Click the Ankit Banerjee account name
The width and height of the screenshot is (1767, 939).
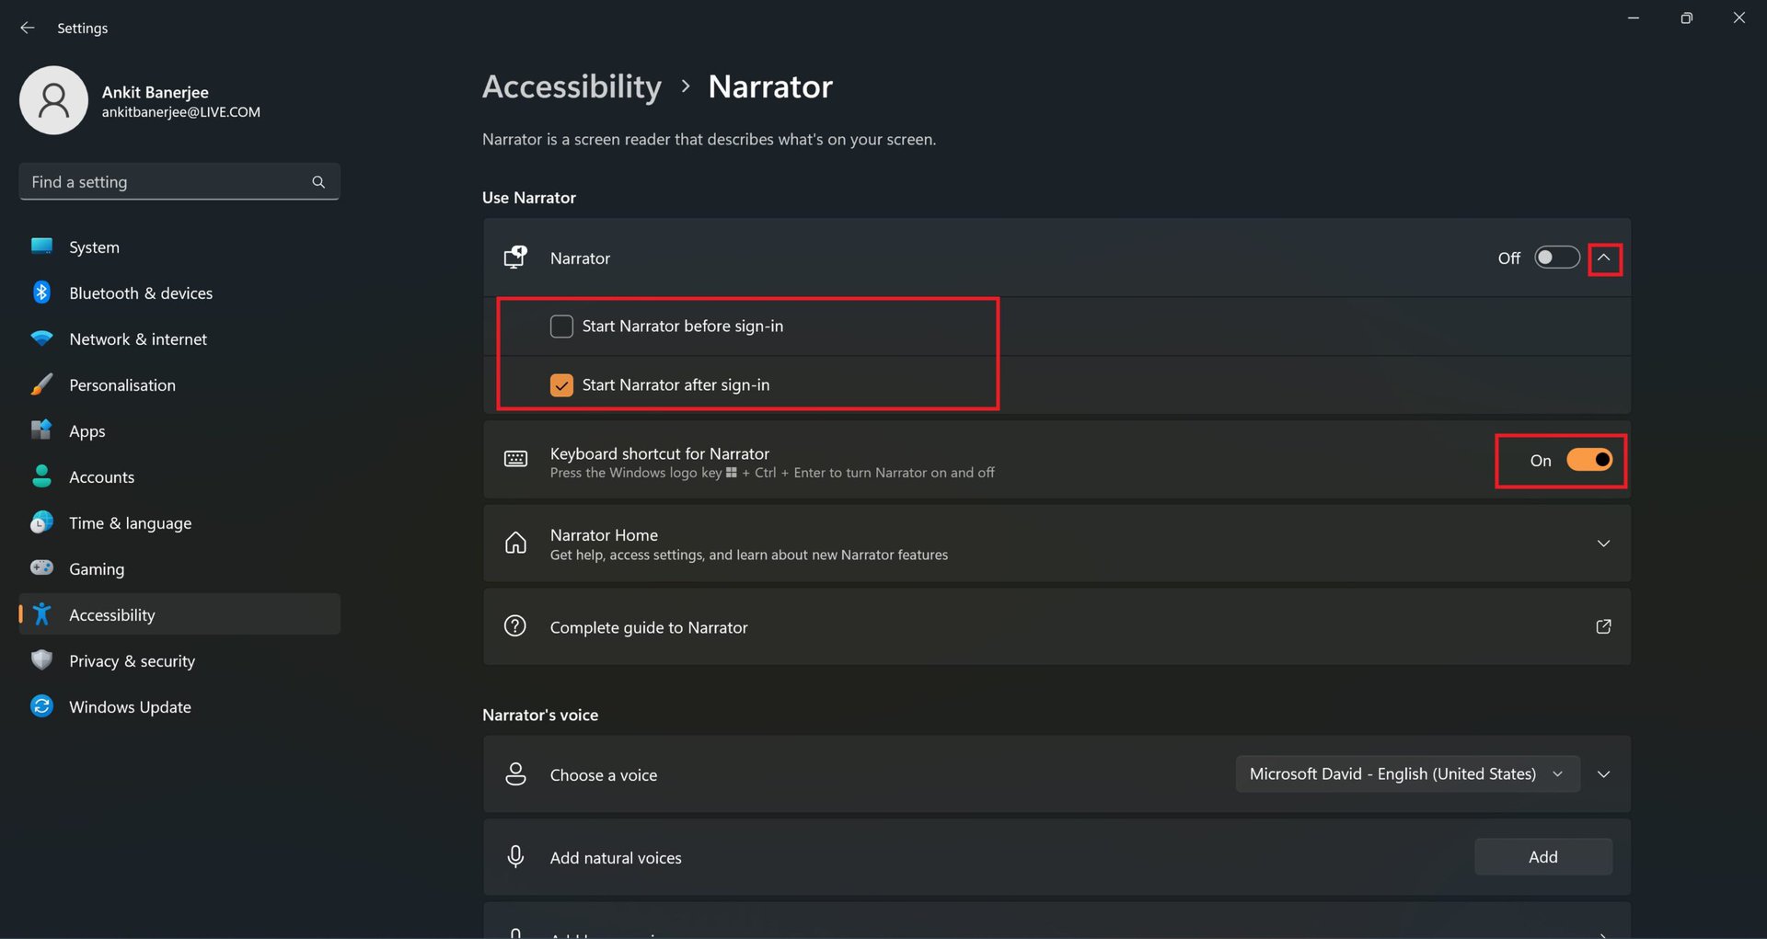coord(155,92)
